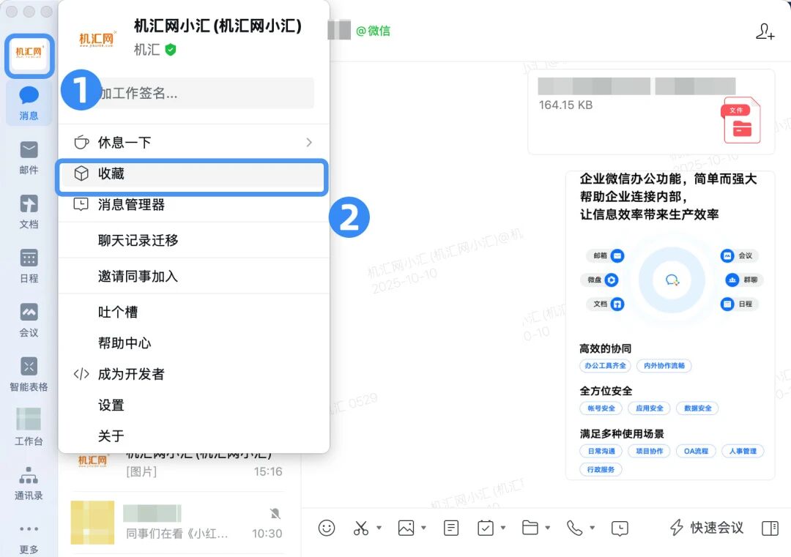791x557 pixels.
Task: Expand the 休息一下 submenu chevron
Action: [309, 142]
